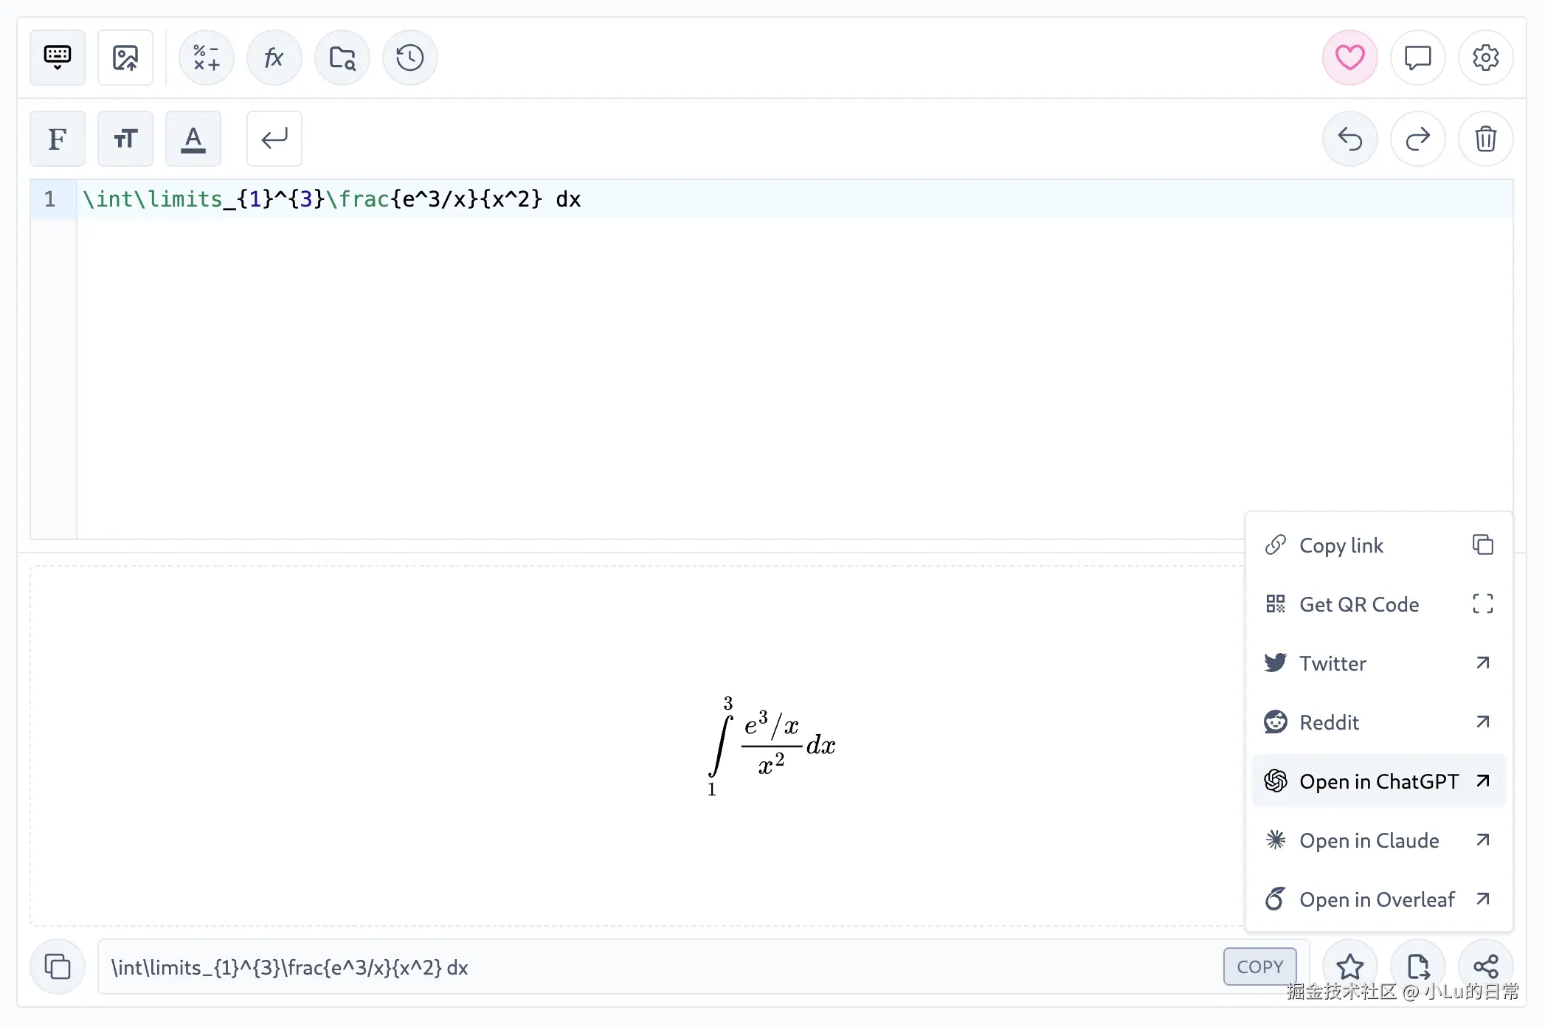Click the LaTeX output text field

click(657, 967)
